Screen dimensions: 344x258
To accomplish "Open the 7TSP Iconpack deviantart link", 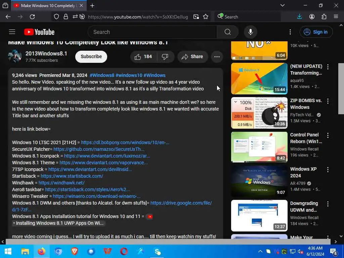I will [90, 169].
